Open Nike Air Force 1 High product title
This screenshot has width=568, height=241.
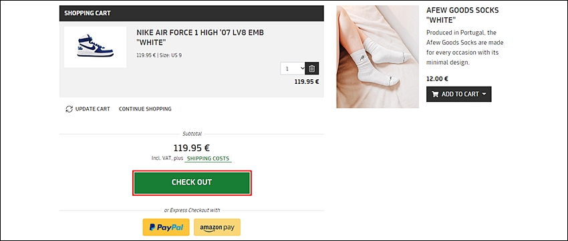(x=200, y=37)
